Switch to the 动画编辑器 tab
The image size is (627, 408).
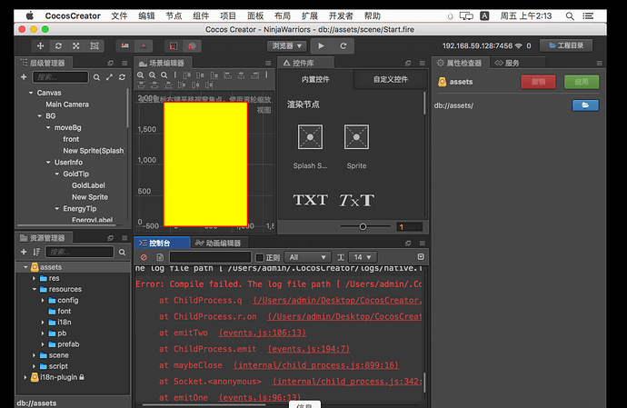tap(219, 244)
